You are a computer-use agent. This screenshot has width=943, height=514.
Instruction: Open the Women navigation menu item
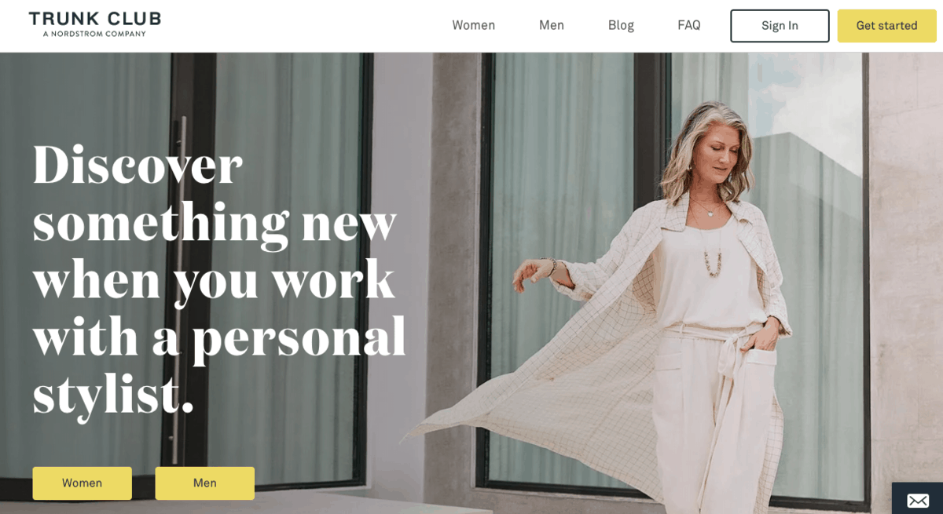tap(473, 25)
